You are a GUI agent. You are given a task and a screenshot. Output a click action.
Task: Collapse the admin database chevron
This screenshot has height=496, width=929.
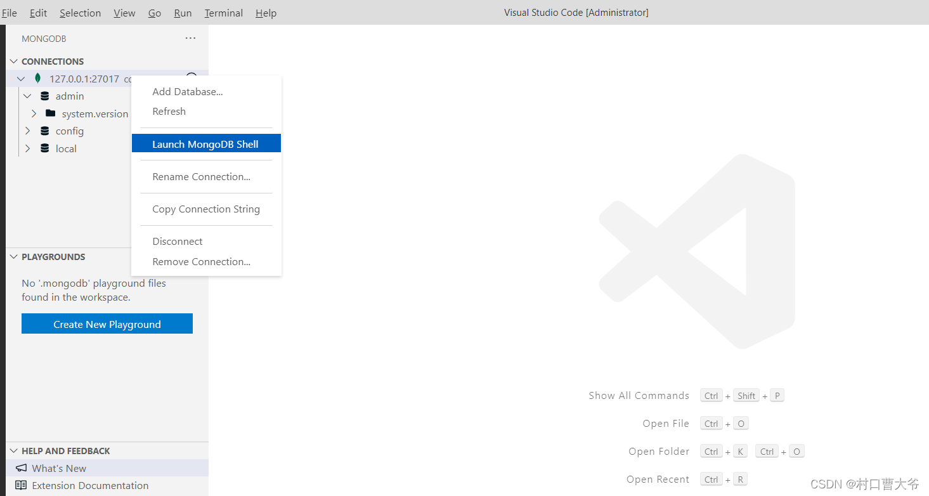27,96
